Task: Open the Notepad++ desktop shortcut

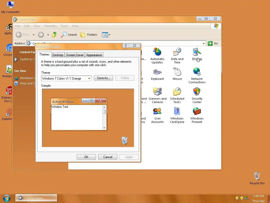Action: 8,71
